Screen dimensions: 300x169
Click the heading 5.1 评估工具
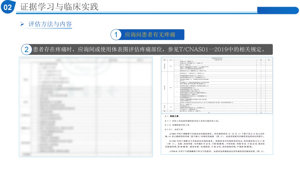172,116
